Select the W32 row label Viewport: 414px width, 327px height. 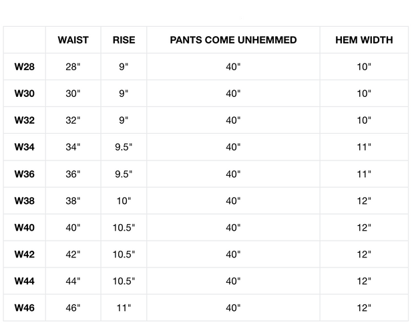(25, 120)
